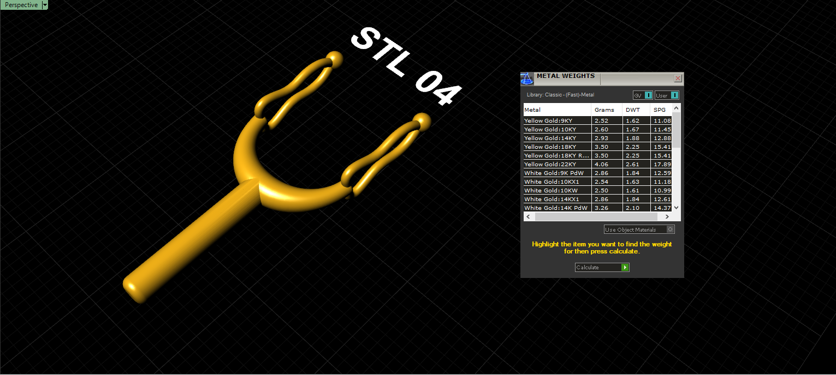Viewport: 836px width, 375px height.
Task: Select the White Gold:14K PdW row
Action: pos(597,208)
